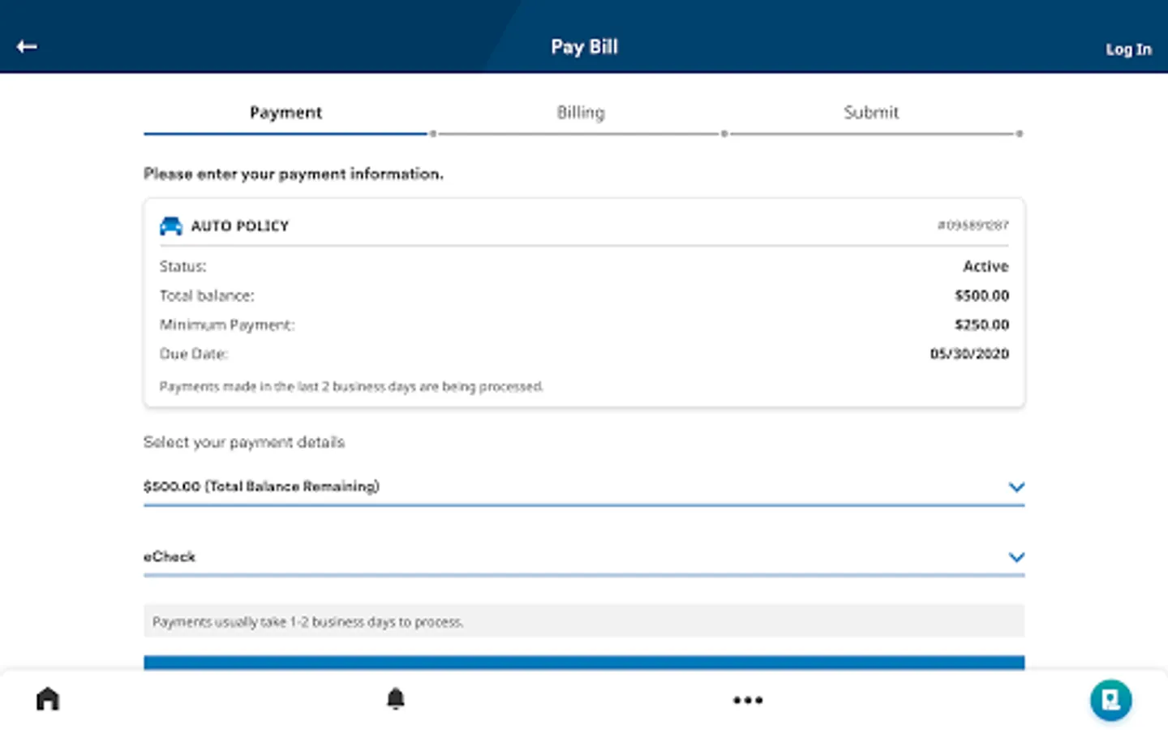This screenshot has height=730, width=1168.
Task: Switch to the Submit step tab
Action: 871,113
